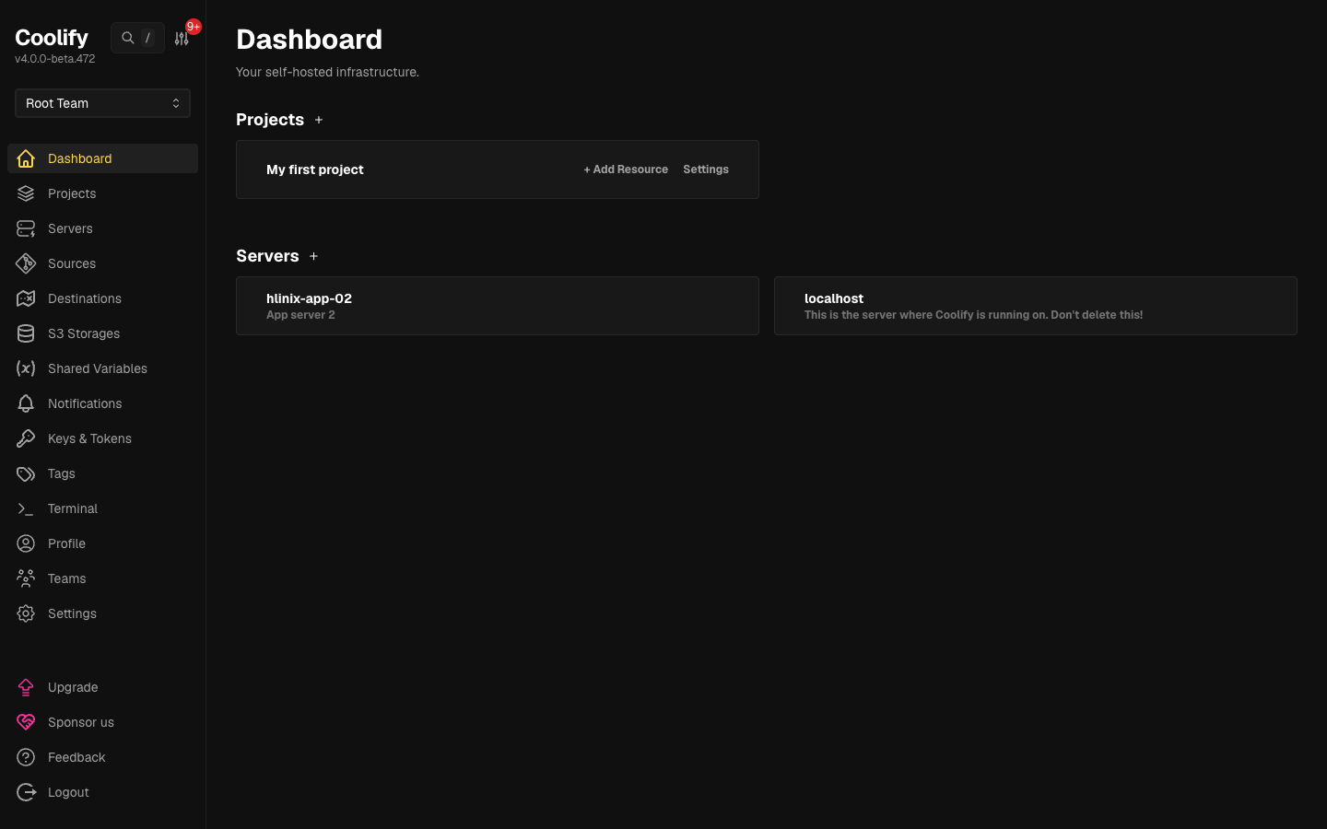Click the version text v4.0.0-beta.472
The height and width of the screenshot is (829, 1327).
point(54,59)
